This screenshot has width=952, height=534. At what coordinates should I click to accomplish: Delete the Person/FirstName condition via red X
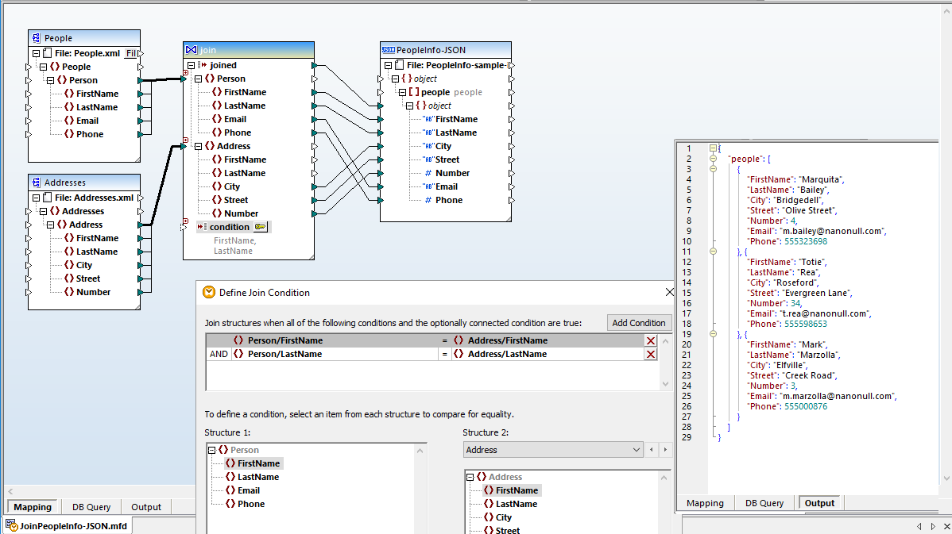(650, 340)
